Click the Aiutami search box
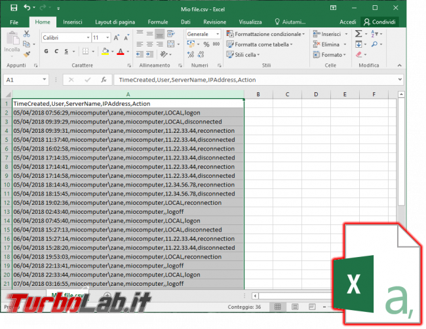This screenshot has height=329, width=426. (290, 22)
